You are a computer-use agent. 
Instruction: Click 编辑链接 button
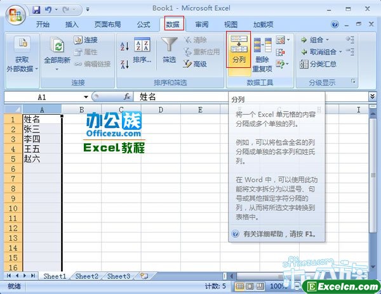pyautogui.click(x=92, y=64)
